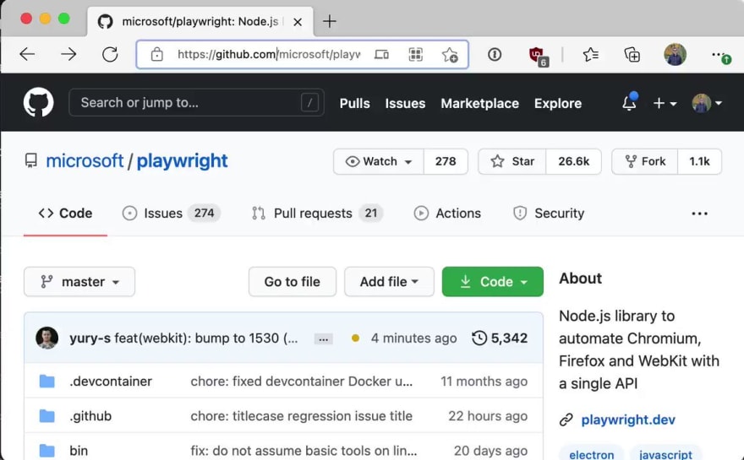Image resolution: width=744 pixels, height=460 pixels.
Task: Click the yellow pending commit status dot
Action: point(355,338)
